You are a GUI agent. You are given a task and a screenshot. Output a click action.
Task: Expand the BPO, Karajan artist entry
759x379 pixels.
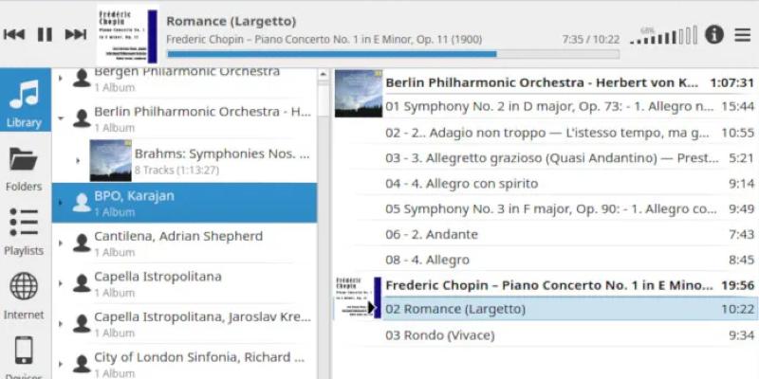(60, 202)
